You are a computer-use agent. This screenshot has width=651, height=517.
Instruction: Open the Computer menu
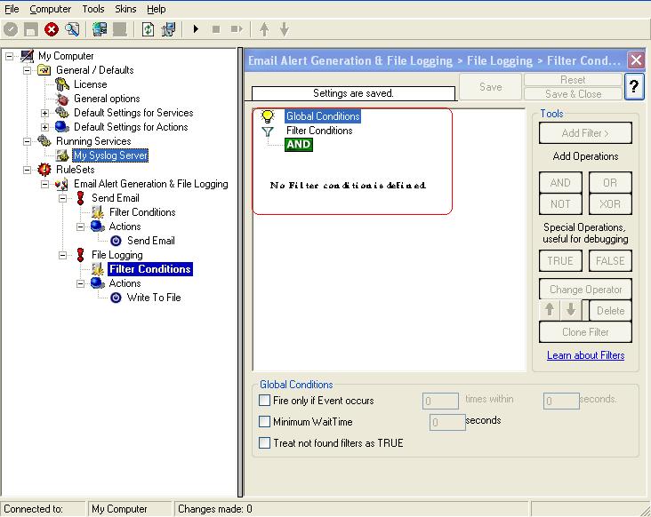(50, 9)
